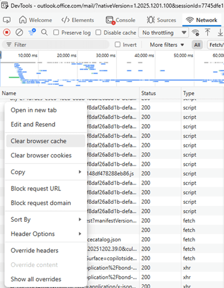Select request Surface=copilotside...

[112, 258]
